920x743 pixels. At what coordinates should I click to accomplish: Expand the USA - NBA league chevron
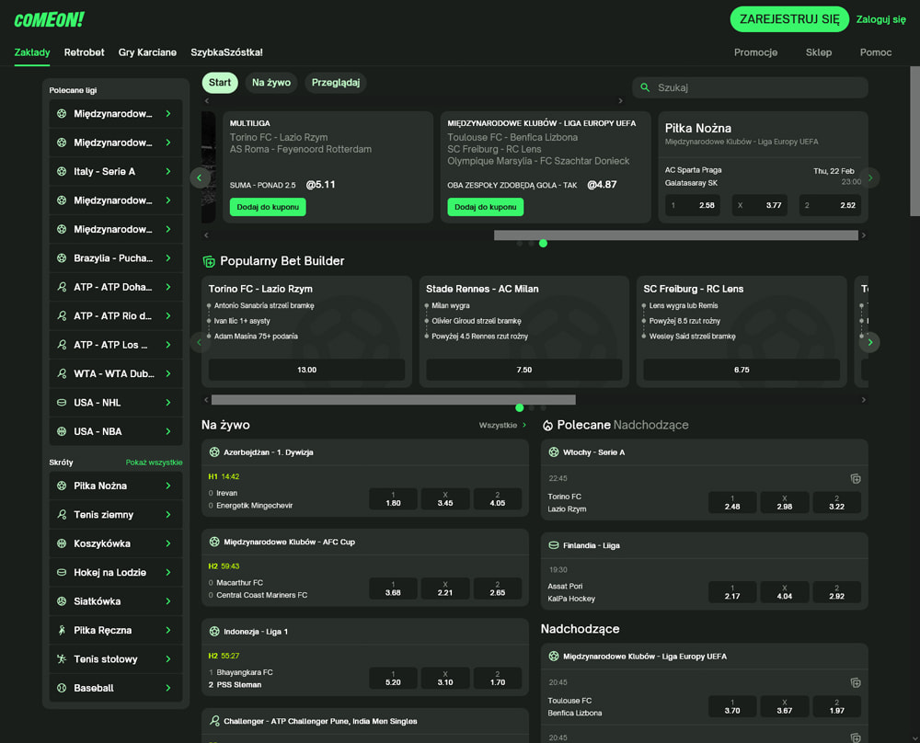point(168,431)
